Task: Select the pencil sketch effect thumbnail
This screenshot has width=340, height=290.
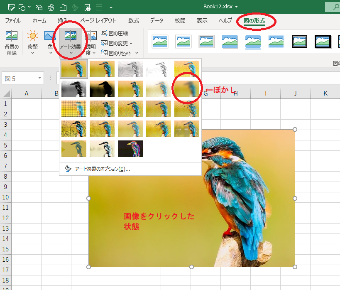Action: pyautogui.click(x=130, y=69)
